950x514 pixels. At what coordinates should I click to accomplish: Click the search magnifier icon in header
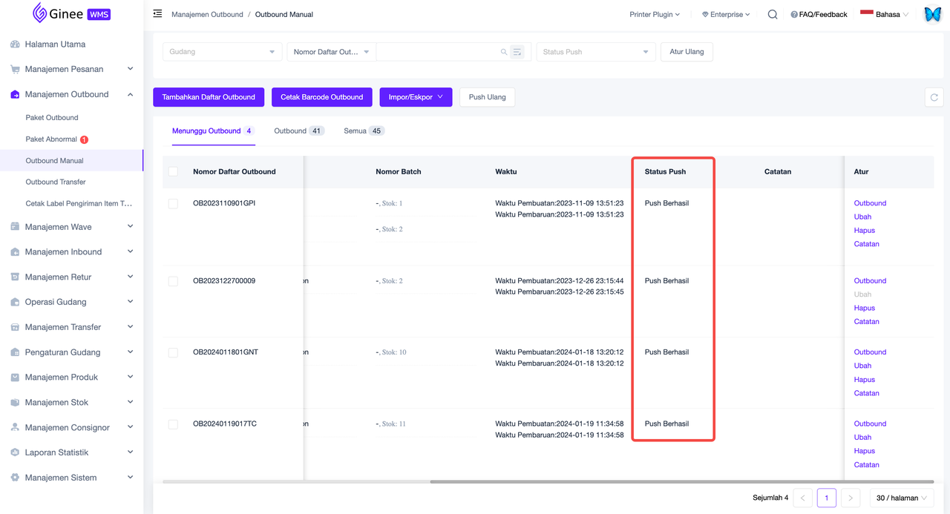pyautogui.click(x=773, y=14)
